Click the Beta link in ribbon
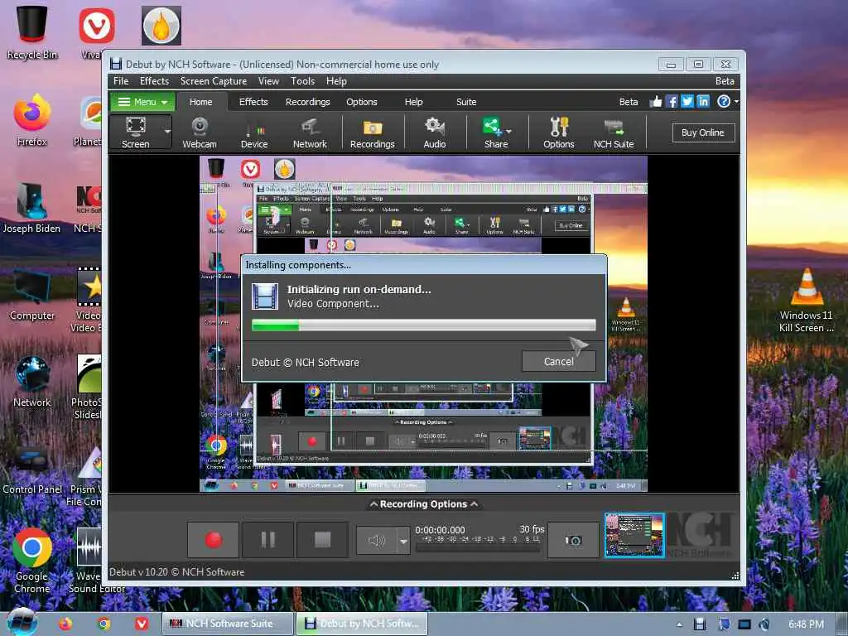848x636 pixels. [x=629, y=102]
